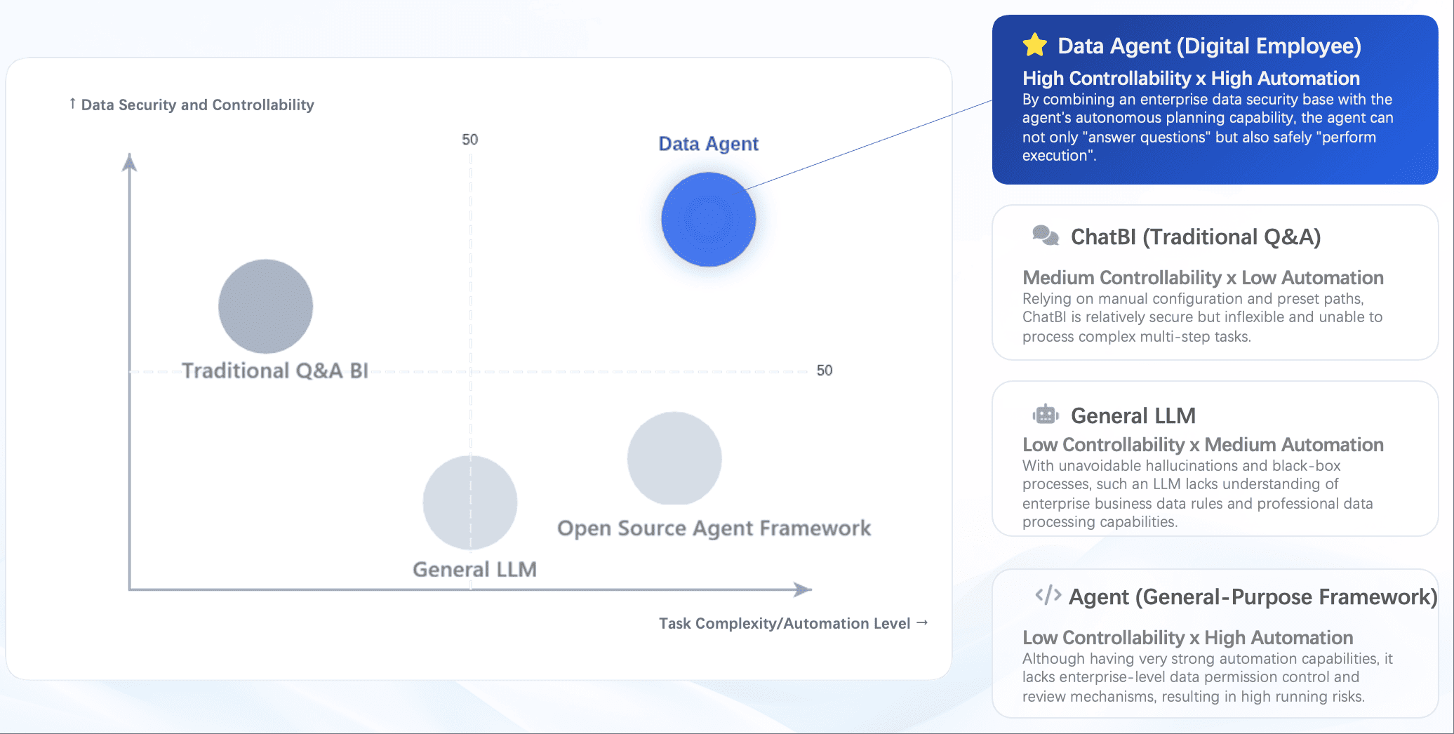Open the Agent (General-Purpose Framework) card title
The height and width of the screenshot is (734, 1454).
pos(1253,597)
